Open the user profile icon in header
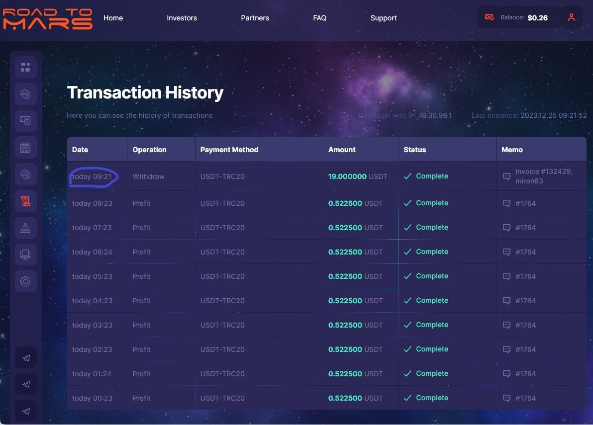Image resolution: width=593 pixels, height=425 pixels. (x=572, y=17)
